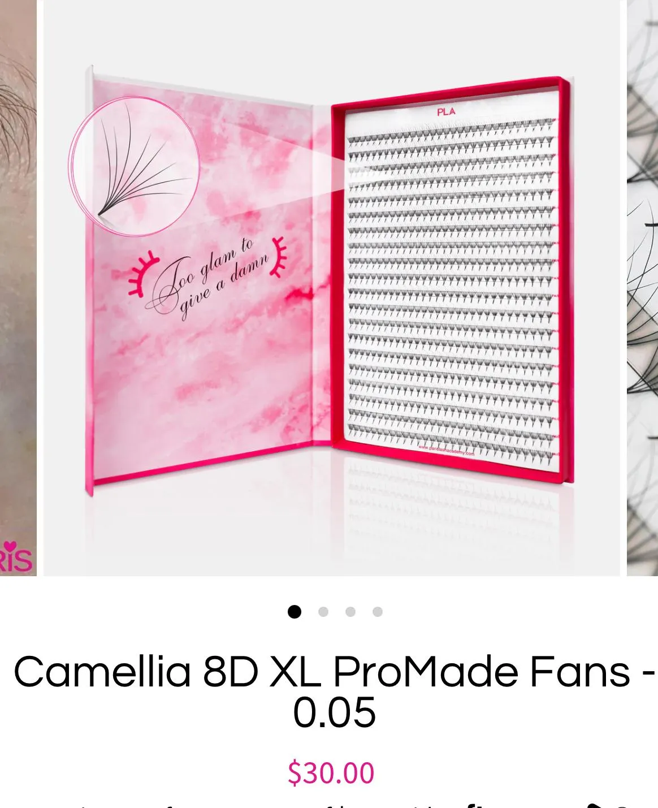Show the next lash fans close-up image

coord(643,288)
